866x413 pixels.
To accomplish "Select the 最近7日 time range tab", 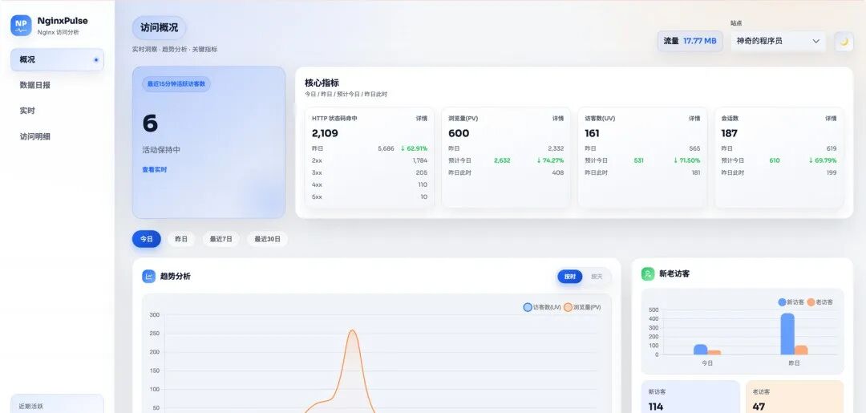I will (x=221, y=239).
